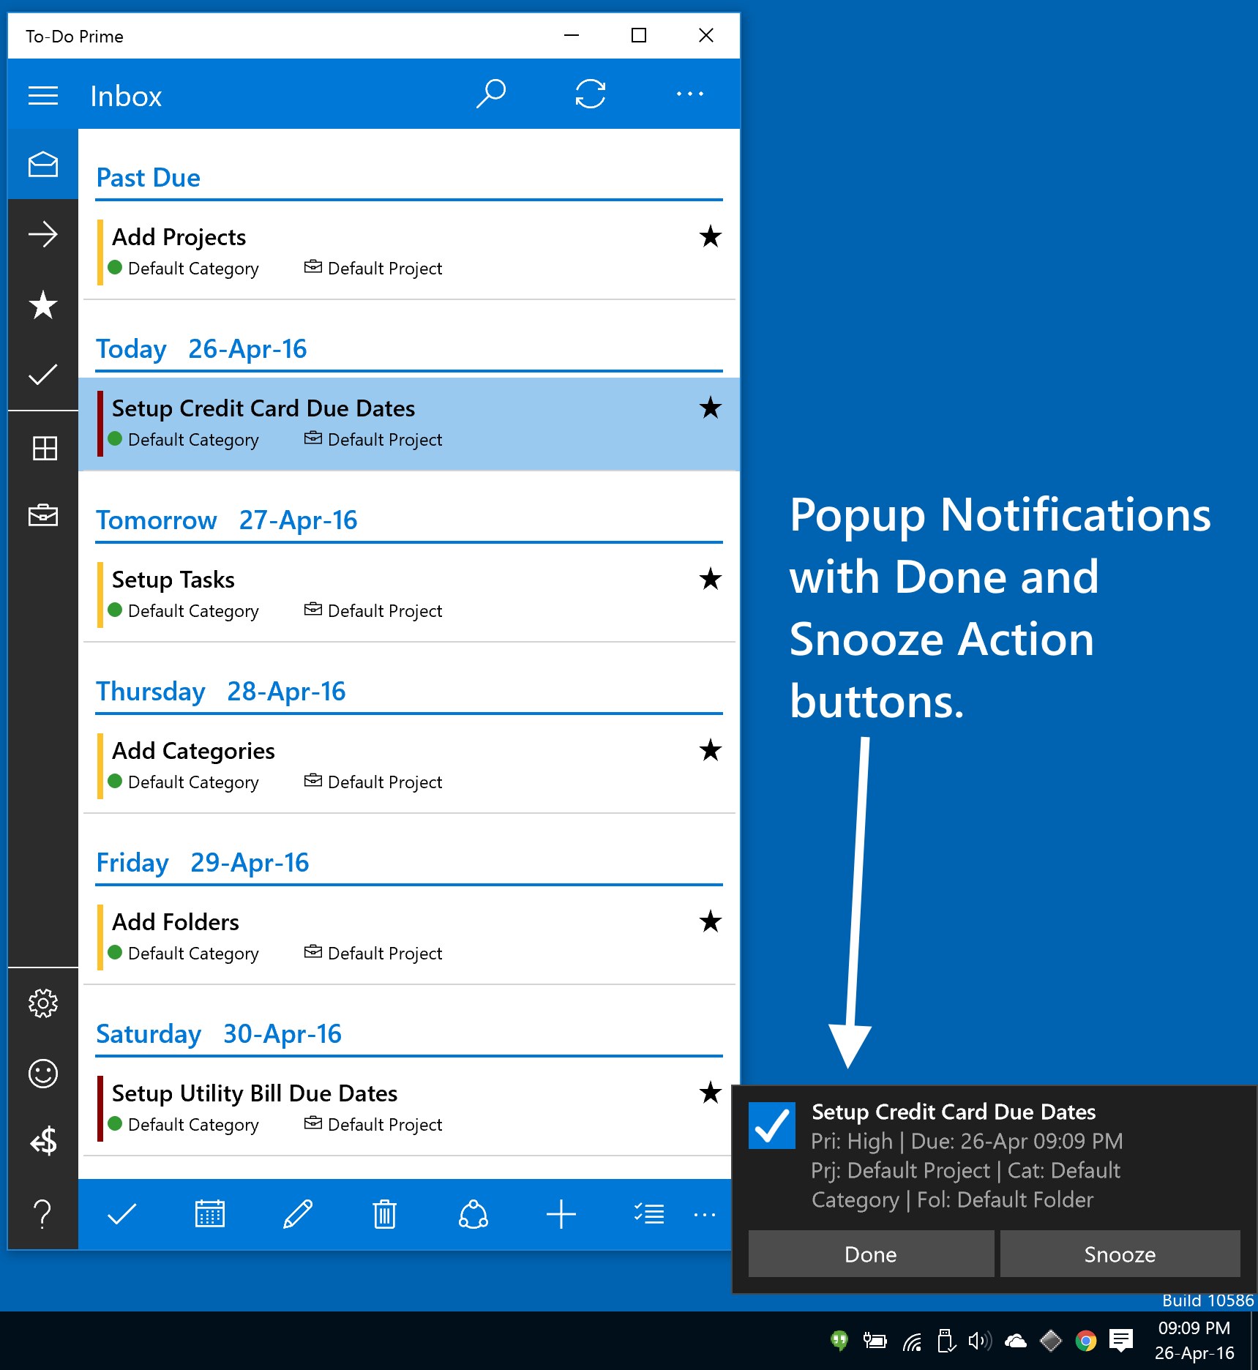Click the Saturday 30-Apr-16 section header
Viewport: 1258px width, 1370px height.
219,1034
